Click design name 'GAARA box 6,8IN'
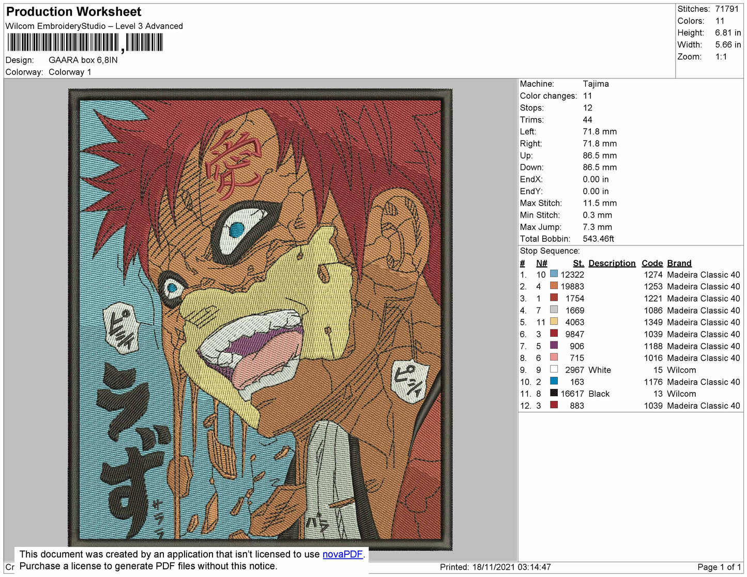 click(x=83, y=60)
